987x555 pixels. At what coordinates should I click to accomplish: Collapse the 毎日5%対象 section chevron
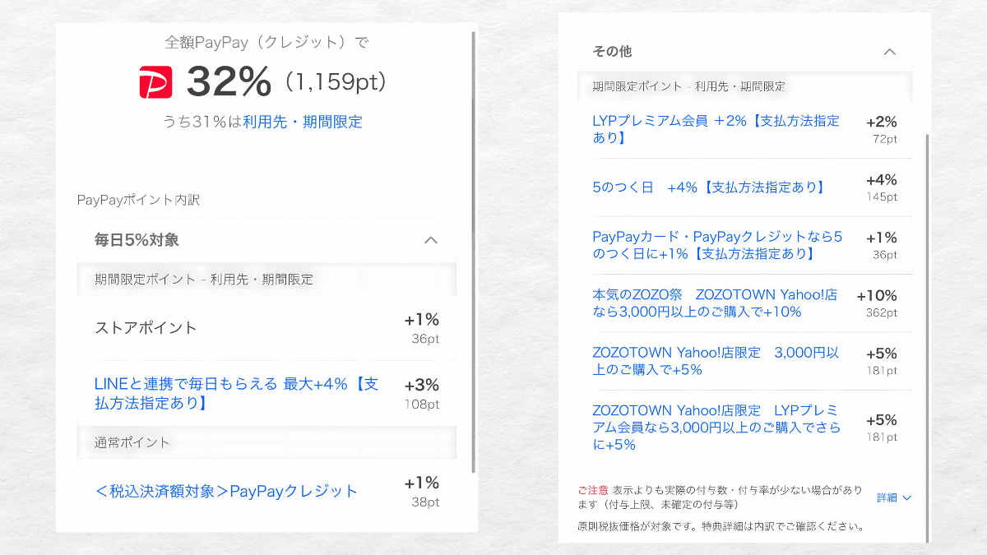point(430,240)
